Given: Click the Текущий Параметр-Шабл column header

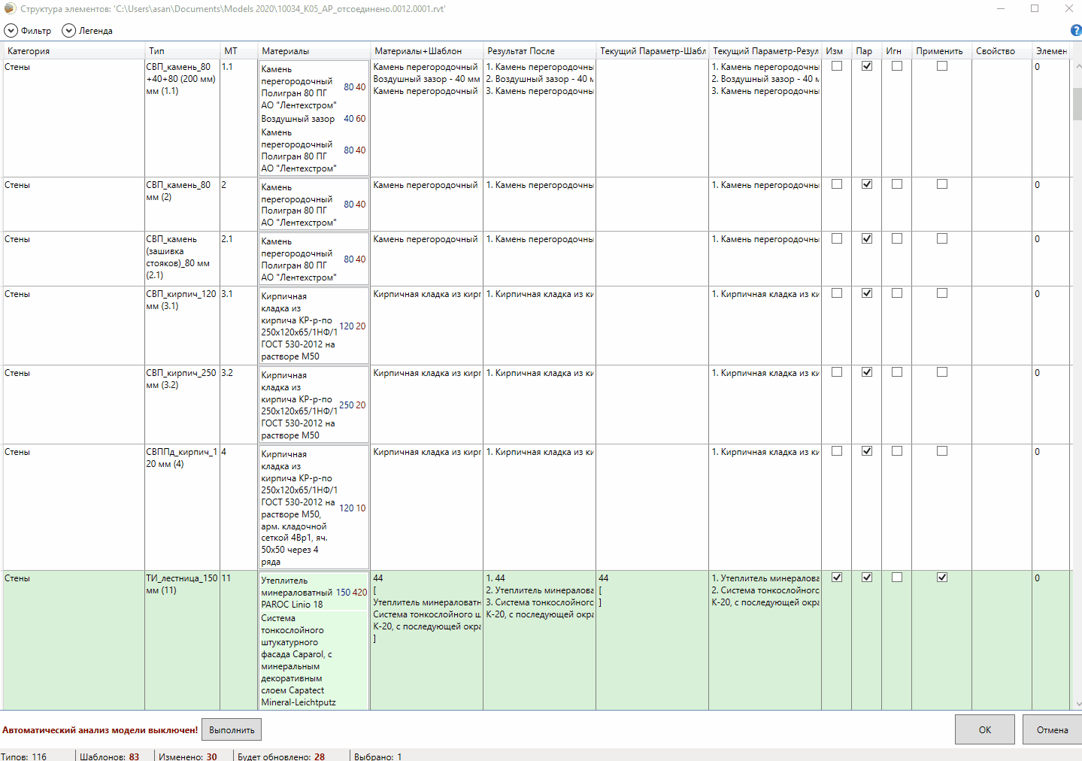Looking at the screenshot, I should (x=652, y=51).
